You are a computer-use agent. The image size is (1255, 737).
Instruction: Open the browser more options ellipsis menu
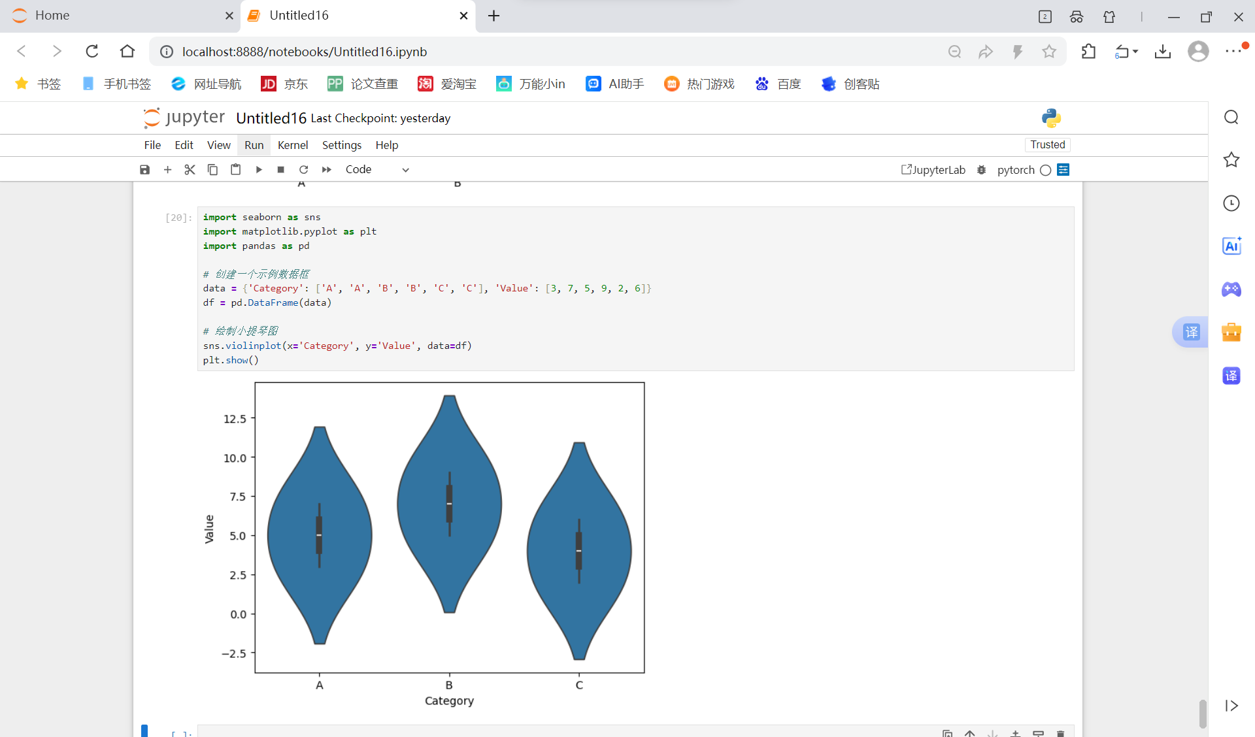1233,52
